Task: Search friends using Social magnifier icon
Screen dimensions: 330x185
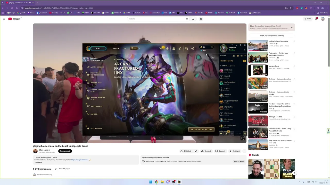Action: pos(245,56)
